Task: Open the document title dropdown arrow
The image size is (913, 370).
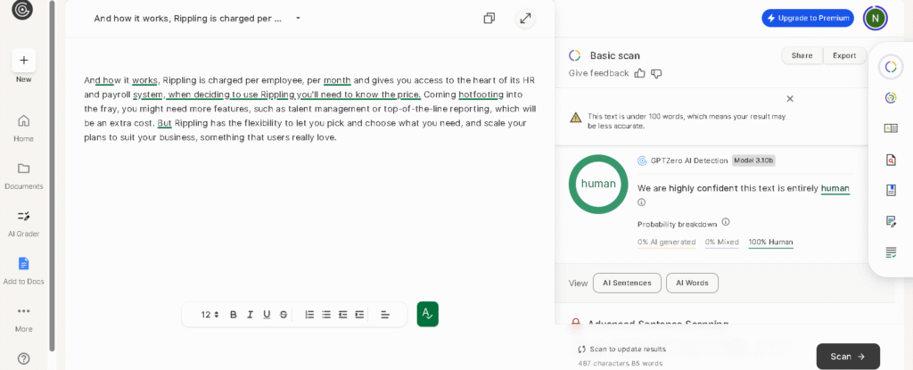Action: (298, 18)
